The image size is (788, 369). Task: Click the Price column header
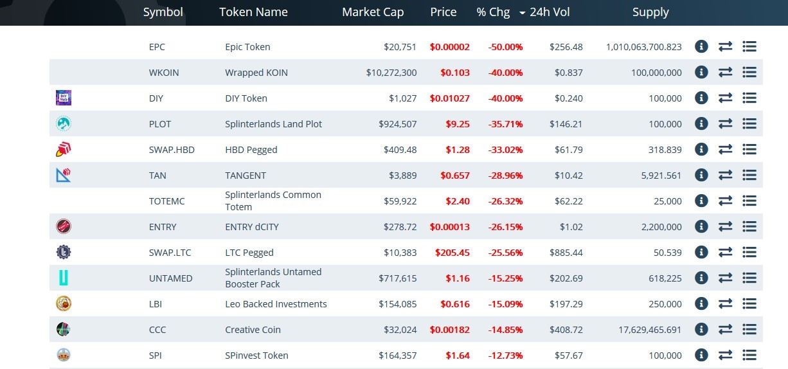click(x=443, y=12)
